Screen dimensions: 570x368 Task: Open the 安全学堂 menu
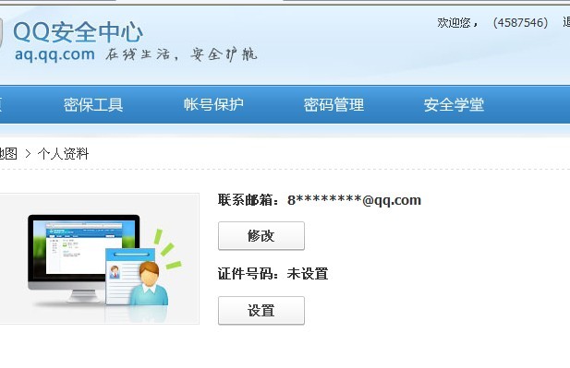click(x=454, y=104)
